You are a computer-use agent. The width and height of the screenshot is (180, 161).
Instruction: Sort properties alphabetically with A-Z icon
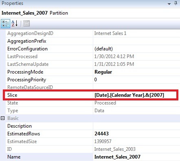coord(15,24)
